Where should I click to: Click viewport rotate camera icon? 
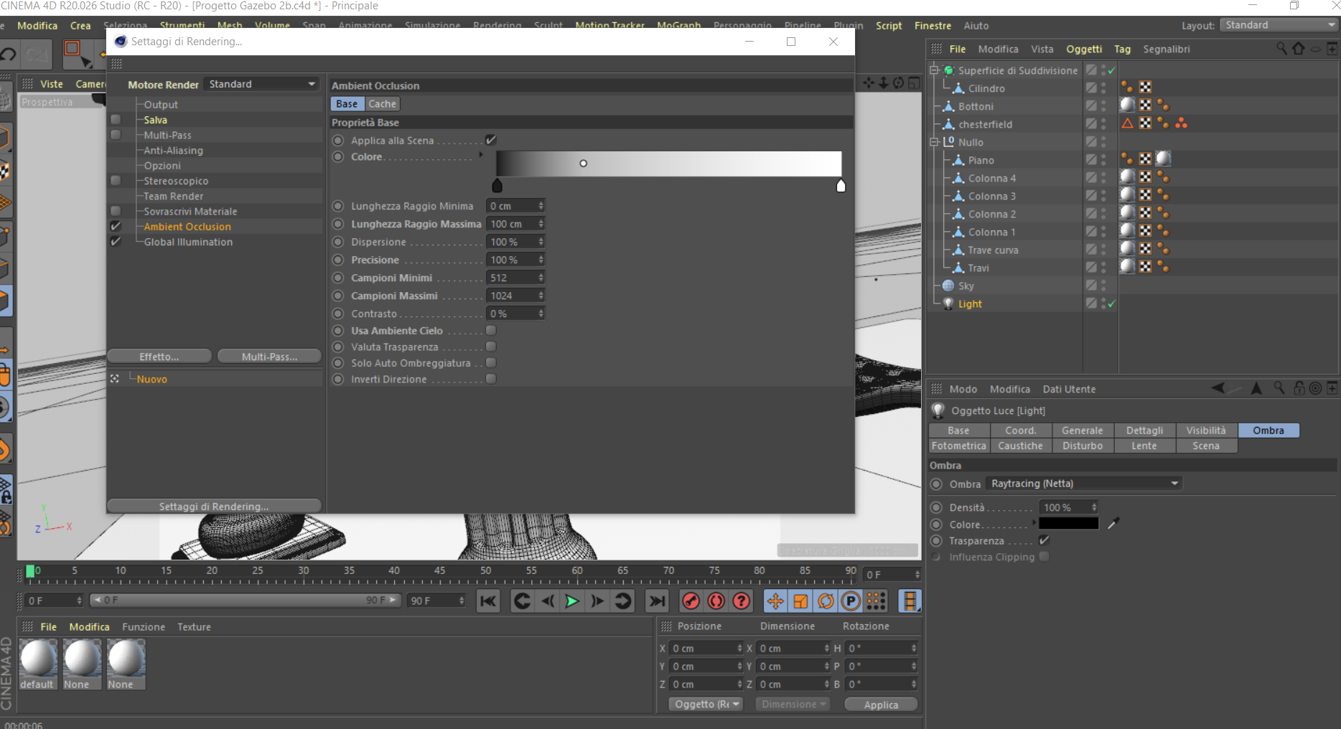coord(898,83)
